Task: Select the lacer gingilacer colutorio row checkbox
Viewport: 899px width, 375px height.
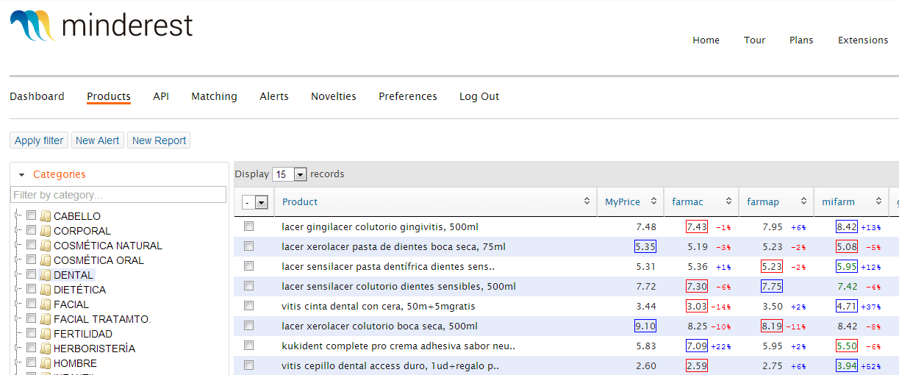Action: [248, 226]
